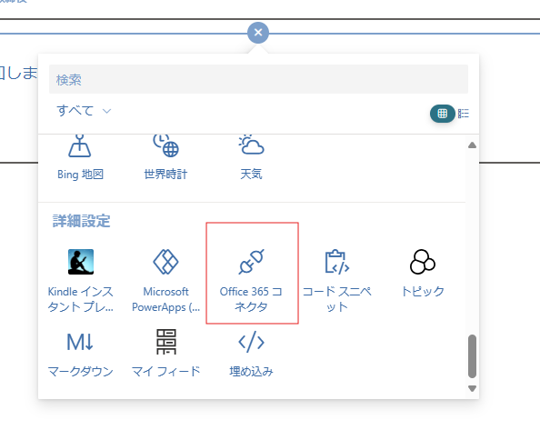Open the すべて category filter dropdown
Viewport: 540px width, 430px height.
[x=84, y=111]
